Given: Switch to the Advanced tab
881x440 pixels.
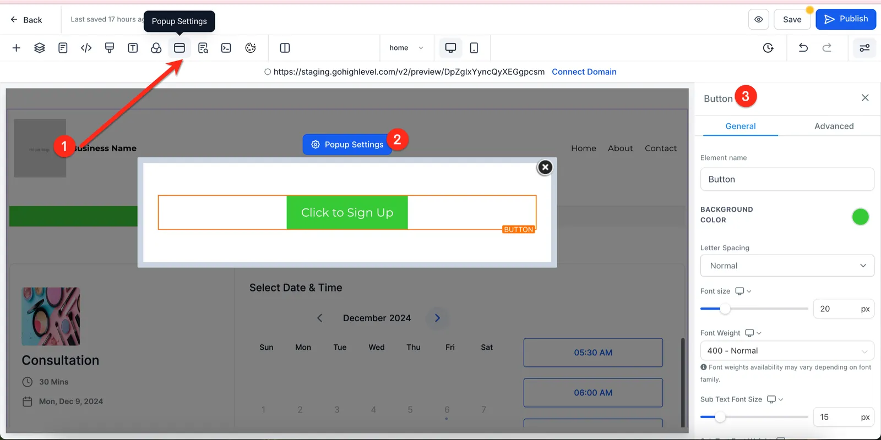Looking at the screenshot, I should [x=834, y=126].
